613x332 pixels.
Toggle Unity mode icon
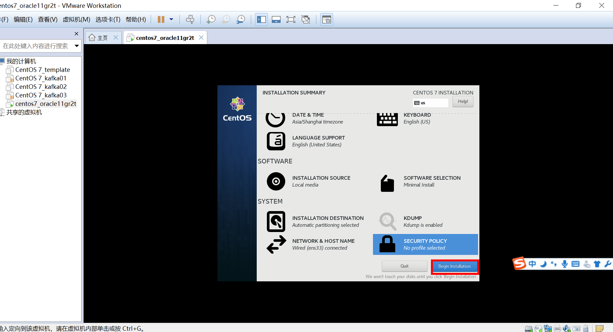(x=306, y=20)
